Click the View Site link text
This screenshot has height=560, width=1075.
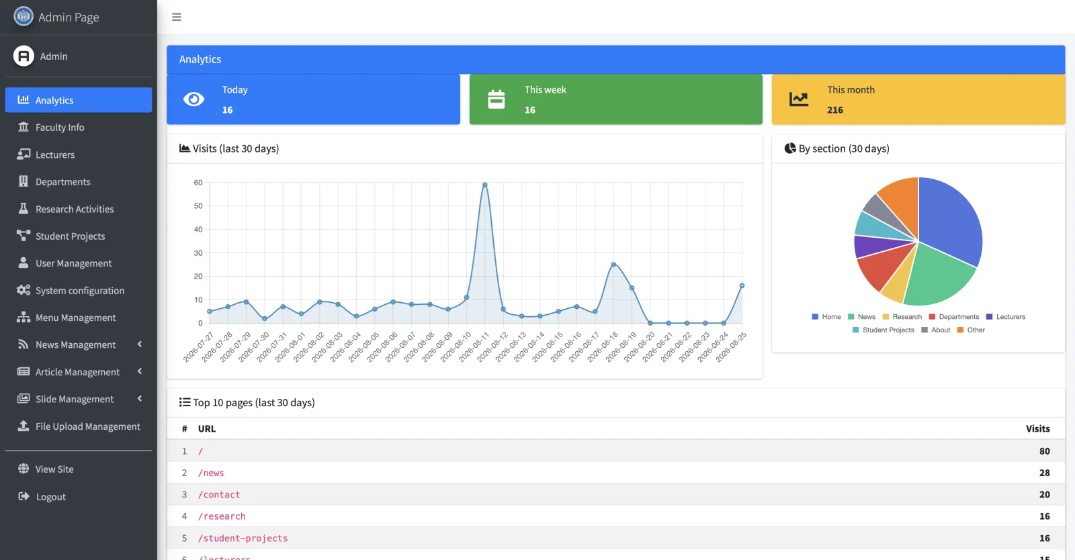54,469
